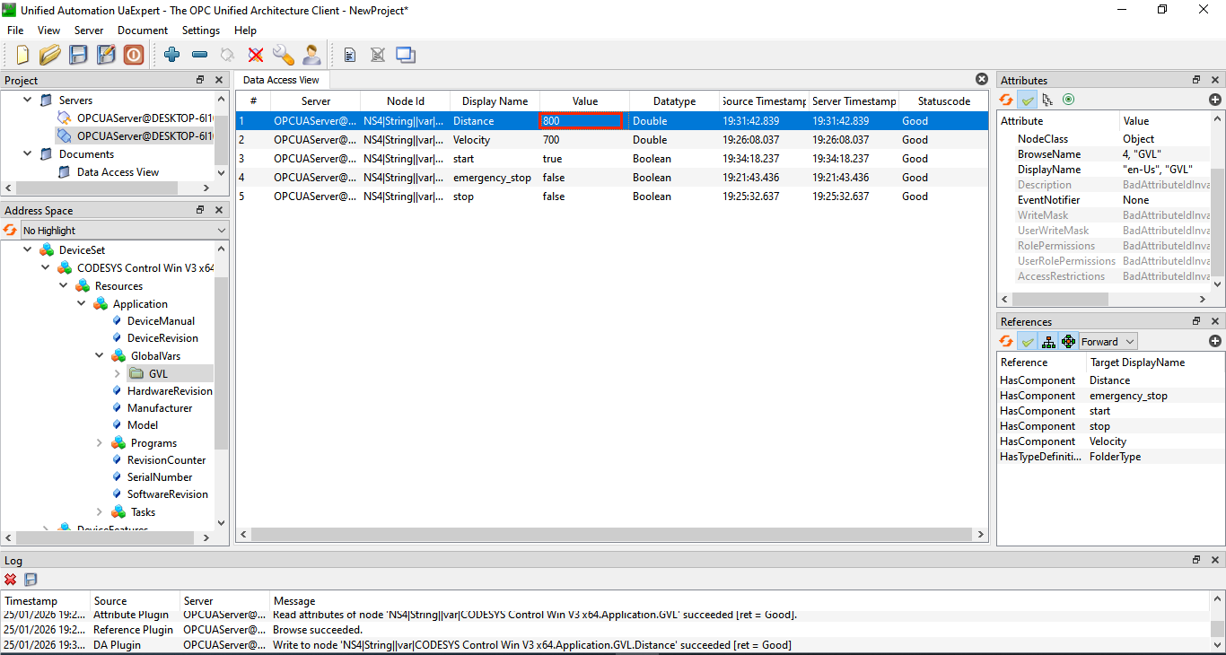Image resolution: width=1226 pixels, height=655 pixels.
Task: Click the Statuscode column header
Action: coord(943,101)
